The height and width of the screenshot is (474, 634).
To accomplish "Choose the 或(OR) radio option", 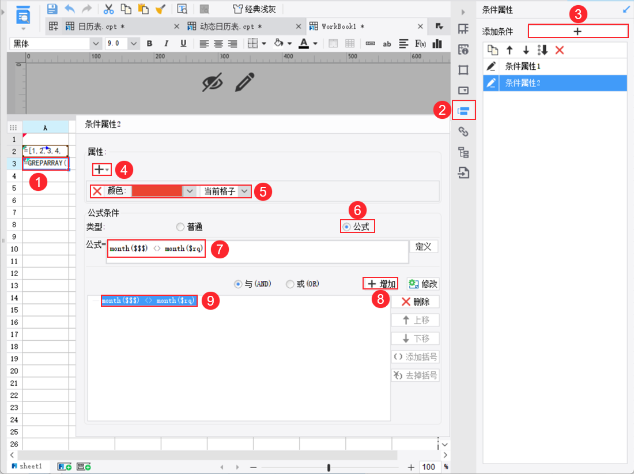I will tap(289, 283).
